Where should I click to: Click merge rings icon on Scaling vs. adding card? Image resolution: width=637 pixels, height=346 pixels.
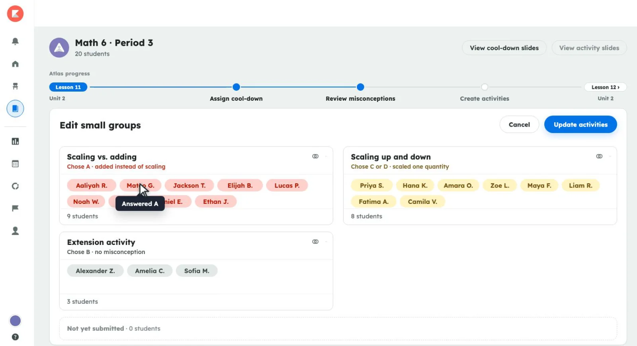(315, 156)
